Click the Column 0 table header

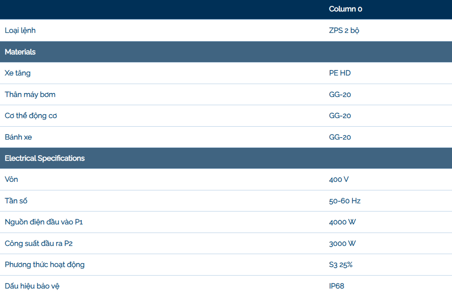coord(345,9)
